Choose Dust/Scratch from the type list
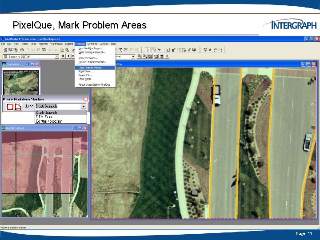The height and width of the screenshot is (240, 320). tap(61, 112)
